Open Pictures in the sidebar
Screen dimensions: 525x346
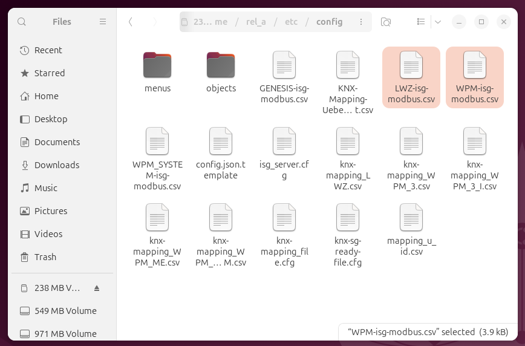62,211
